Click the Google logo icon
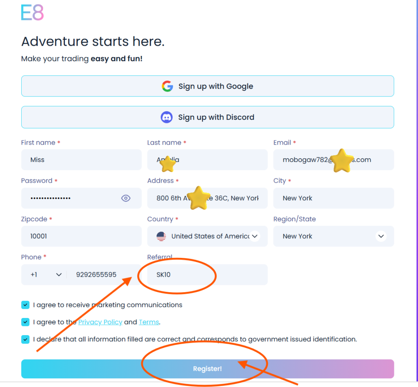418x387 pixels. click(167, 86)
